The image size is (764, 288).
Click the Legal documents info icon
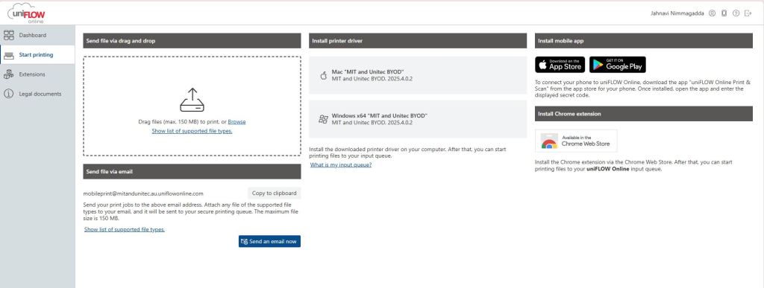[9, 94]
